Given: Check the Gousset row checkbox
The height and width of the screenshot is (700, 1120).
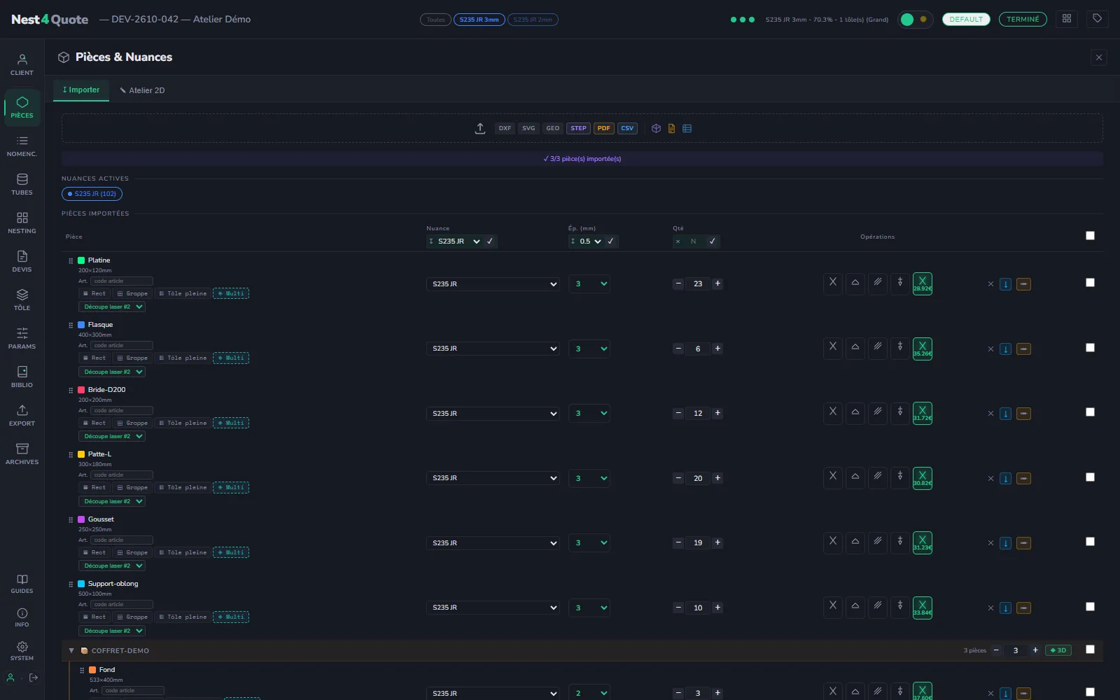Looking at the screenshot, I should pyautogui.click(x=1090, y=541).
